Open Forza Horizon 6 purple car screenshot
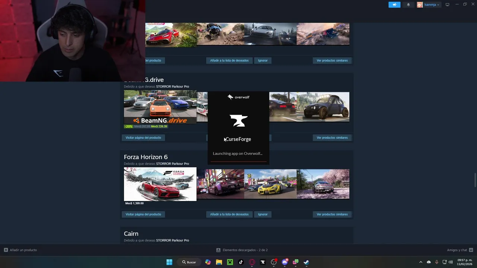The width and height of the screenshot is (477, 268). (220, 184)
